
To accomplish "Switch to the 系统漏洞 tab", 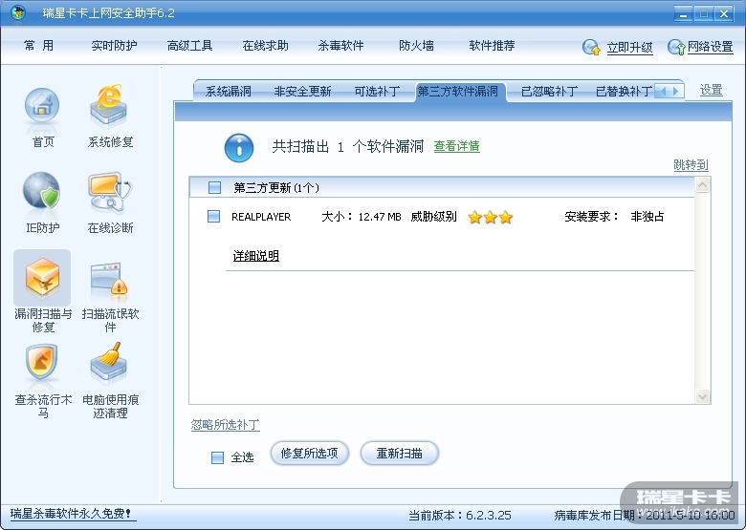I will coord(229,91).
